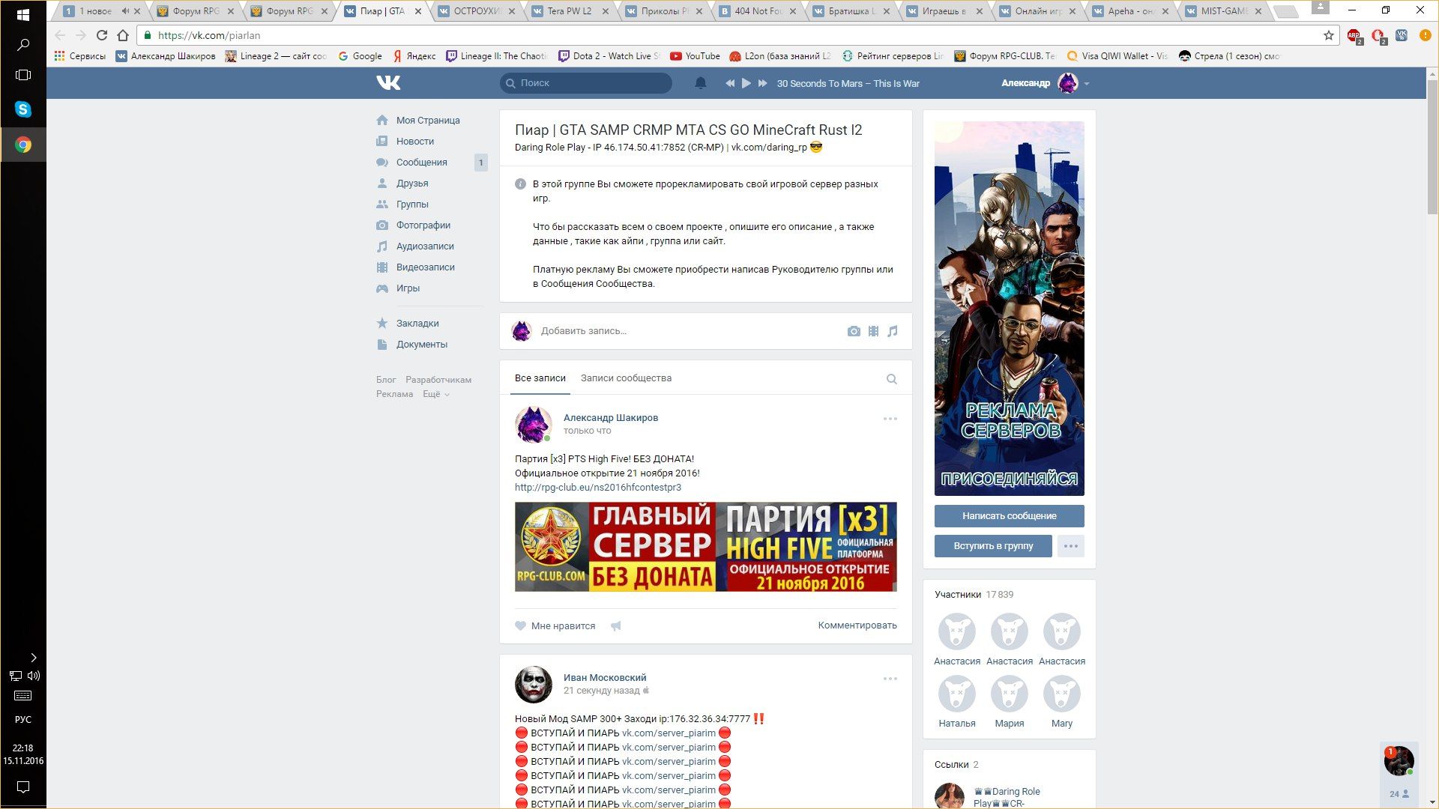Open the Участники members list

[x=974, y=595]
